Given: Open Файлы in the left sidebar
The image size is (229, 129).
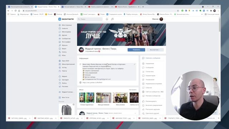Looking at the screenshot, I should [63, 83].
